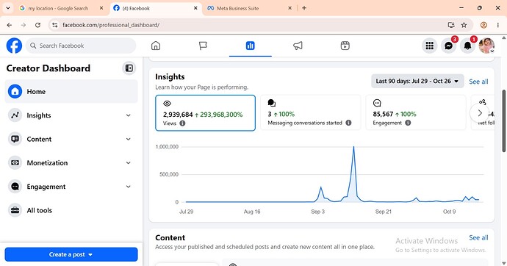This screenshot has height=266, width=507.
Task: Open the Chrome three-dot menu
Action: (498, 25)
